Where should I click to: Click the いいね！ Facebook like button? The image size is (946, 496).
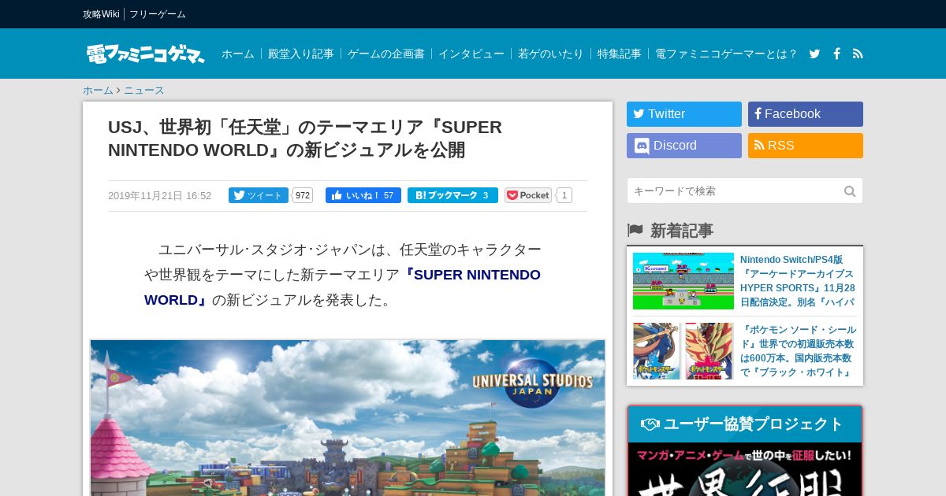tap(363, 195)
